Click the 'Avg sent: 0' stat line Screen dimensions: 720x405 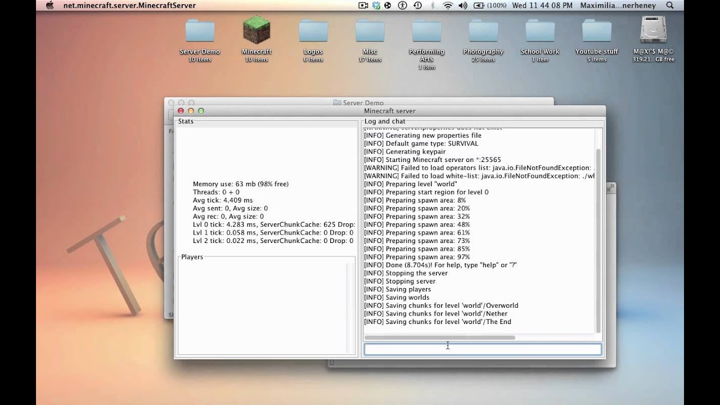coord(231,208)
